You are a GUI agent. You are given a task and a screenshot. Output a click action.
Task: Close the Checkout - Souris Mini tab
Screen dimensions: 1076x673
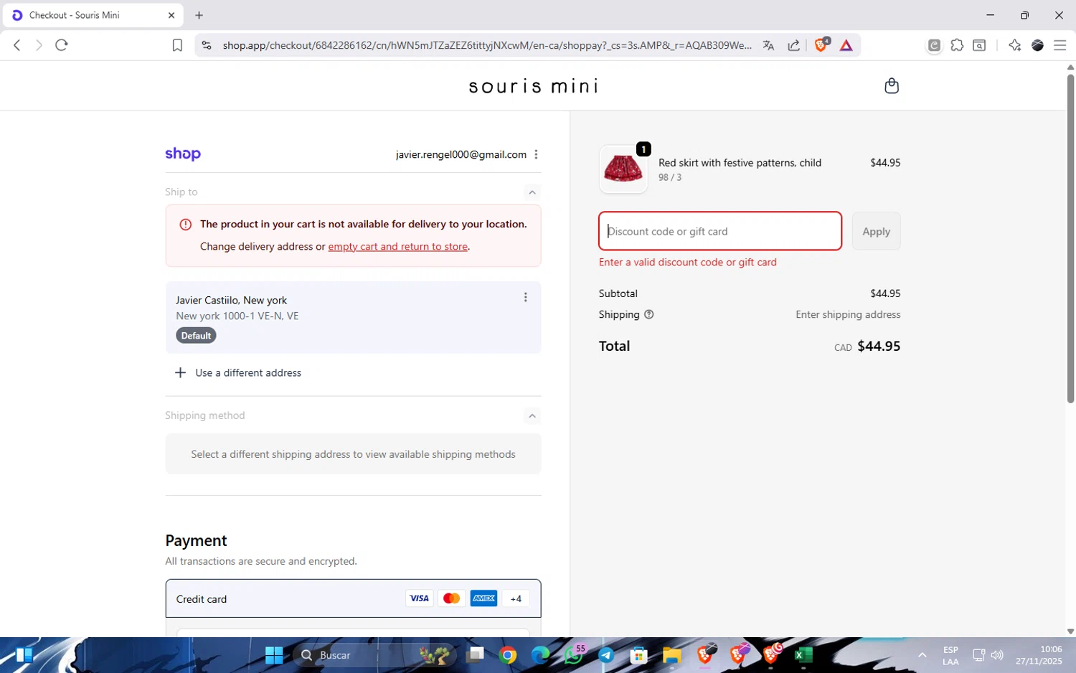[171, 15]
